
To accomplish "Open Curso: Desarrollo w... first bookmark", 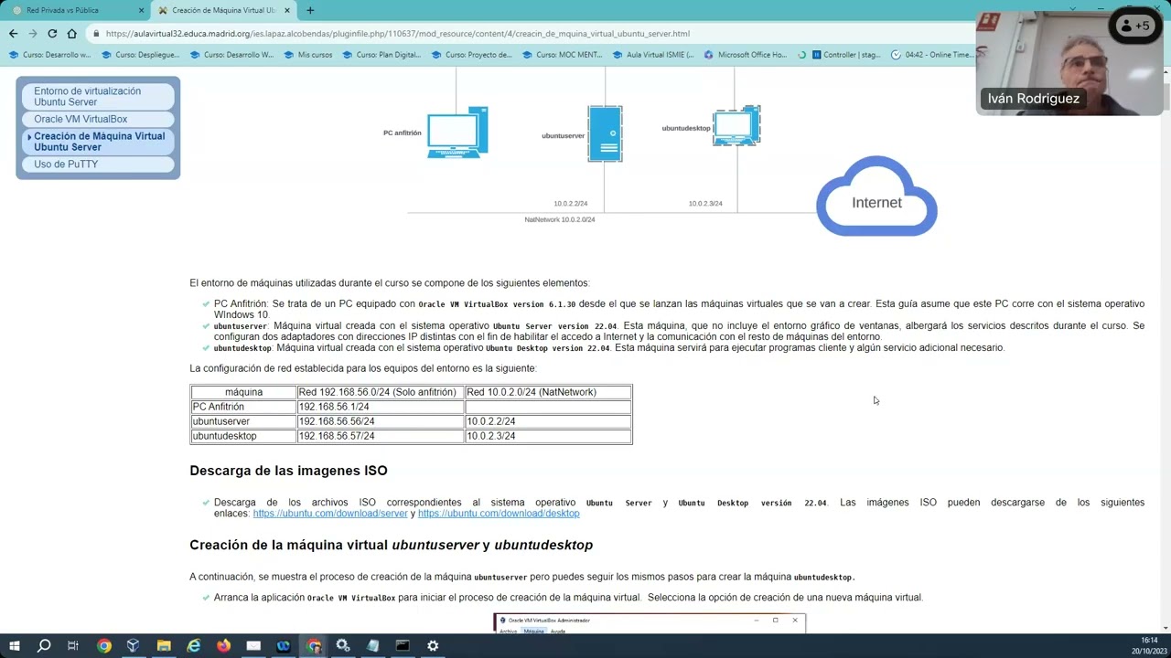I will [49, 54].
